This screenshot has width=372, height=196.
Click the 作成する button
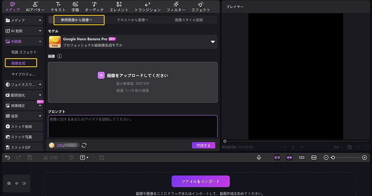204,145
